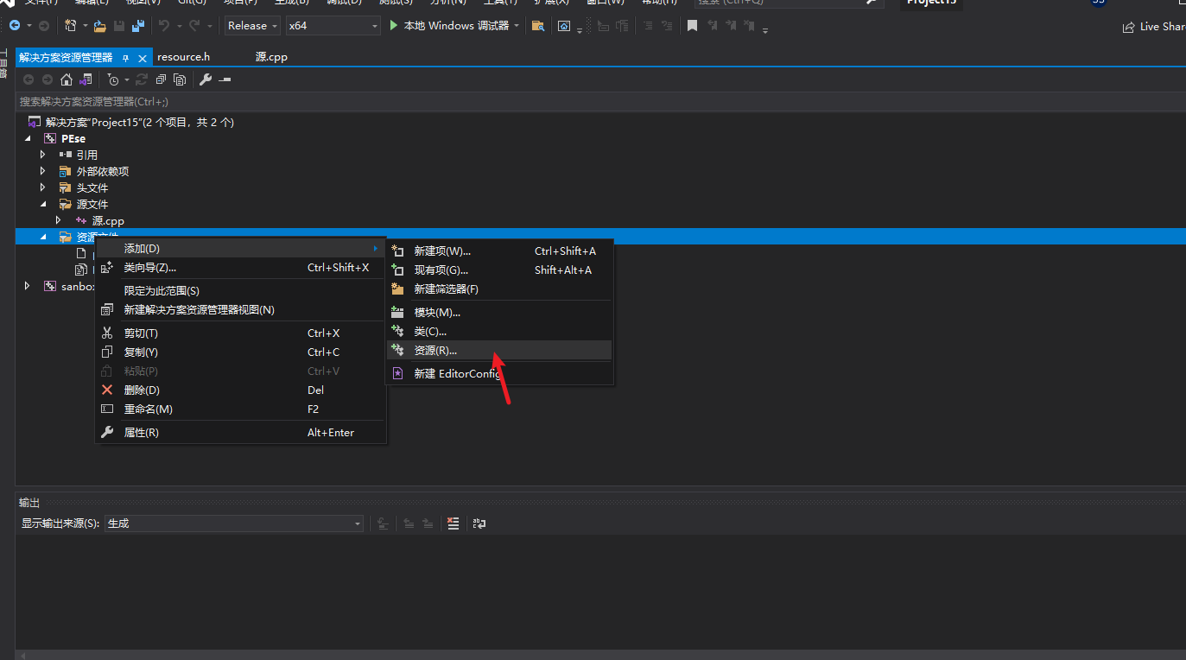Screen dimensions: 1186x660
Task: Expand the 源.cpp file node
Action: [x=58, y=220]
